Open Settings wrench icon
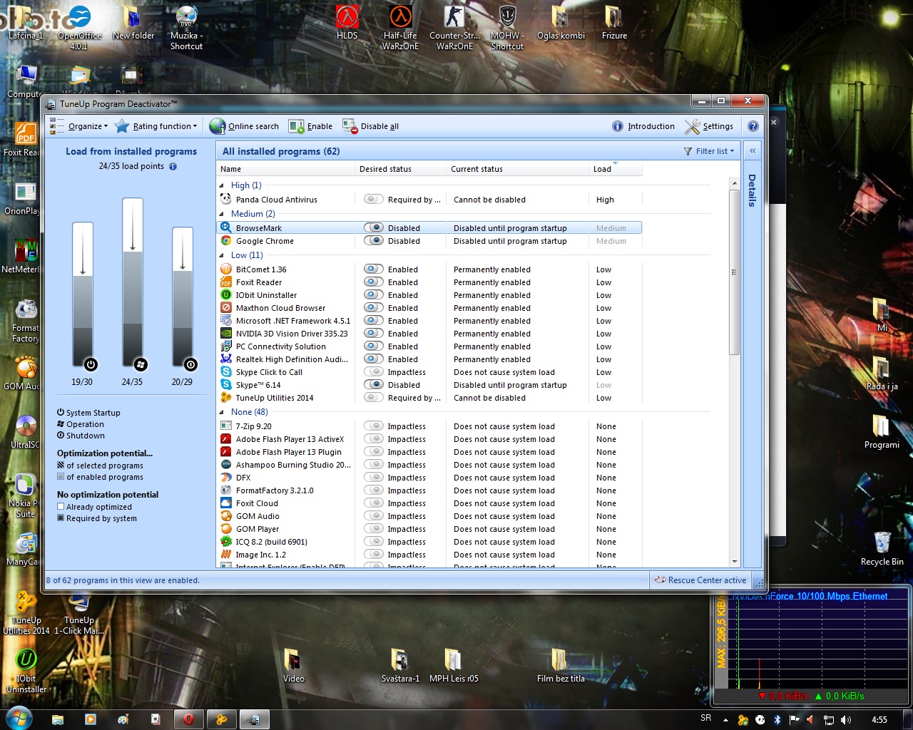Viewport: 913px width, 730px height. (x=692, y=126)
